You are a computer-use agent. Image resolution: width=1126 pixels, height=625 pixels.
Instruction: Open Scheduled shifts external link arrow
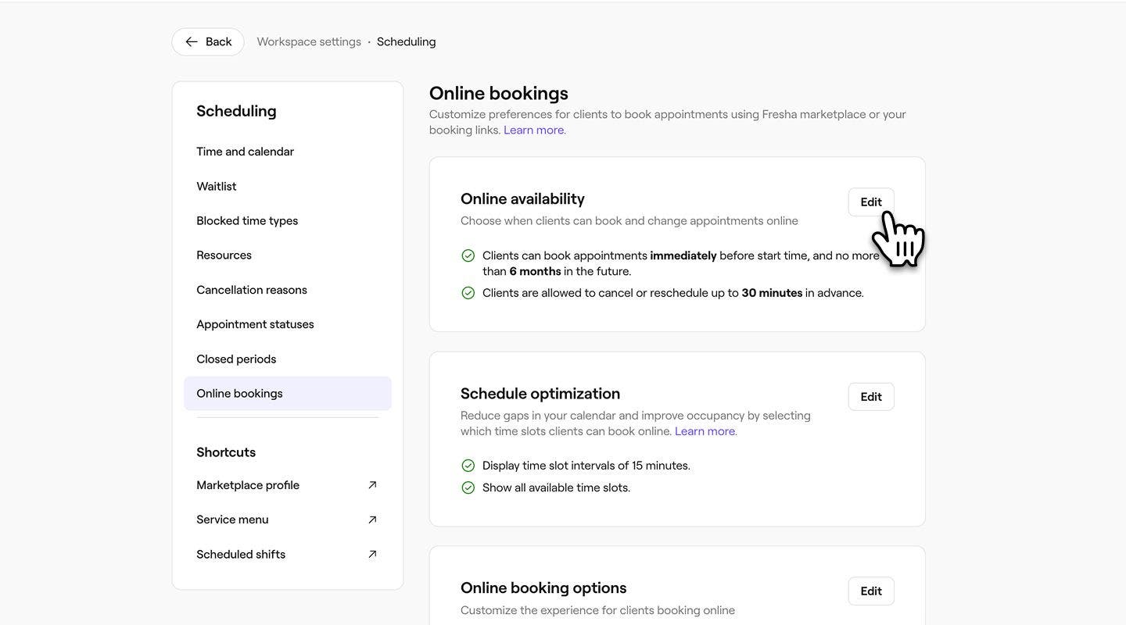point(372,554)
